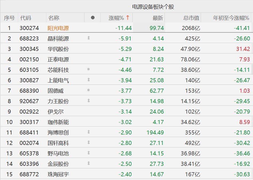The image size is (253, 180).
Task: Select stock code 688390
Action: click(x=29, y=91)
